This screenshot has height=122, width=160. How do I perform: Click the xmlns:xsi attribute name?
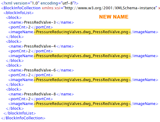coord(51,8)
